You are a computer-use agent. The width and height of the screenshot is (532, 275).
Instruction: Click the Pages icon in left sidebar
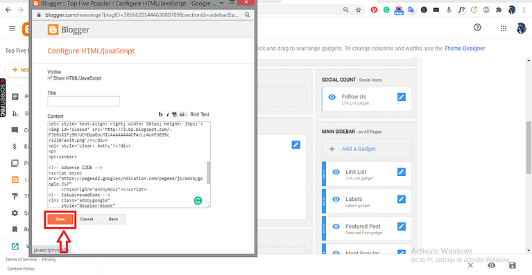coord(15,163)
